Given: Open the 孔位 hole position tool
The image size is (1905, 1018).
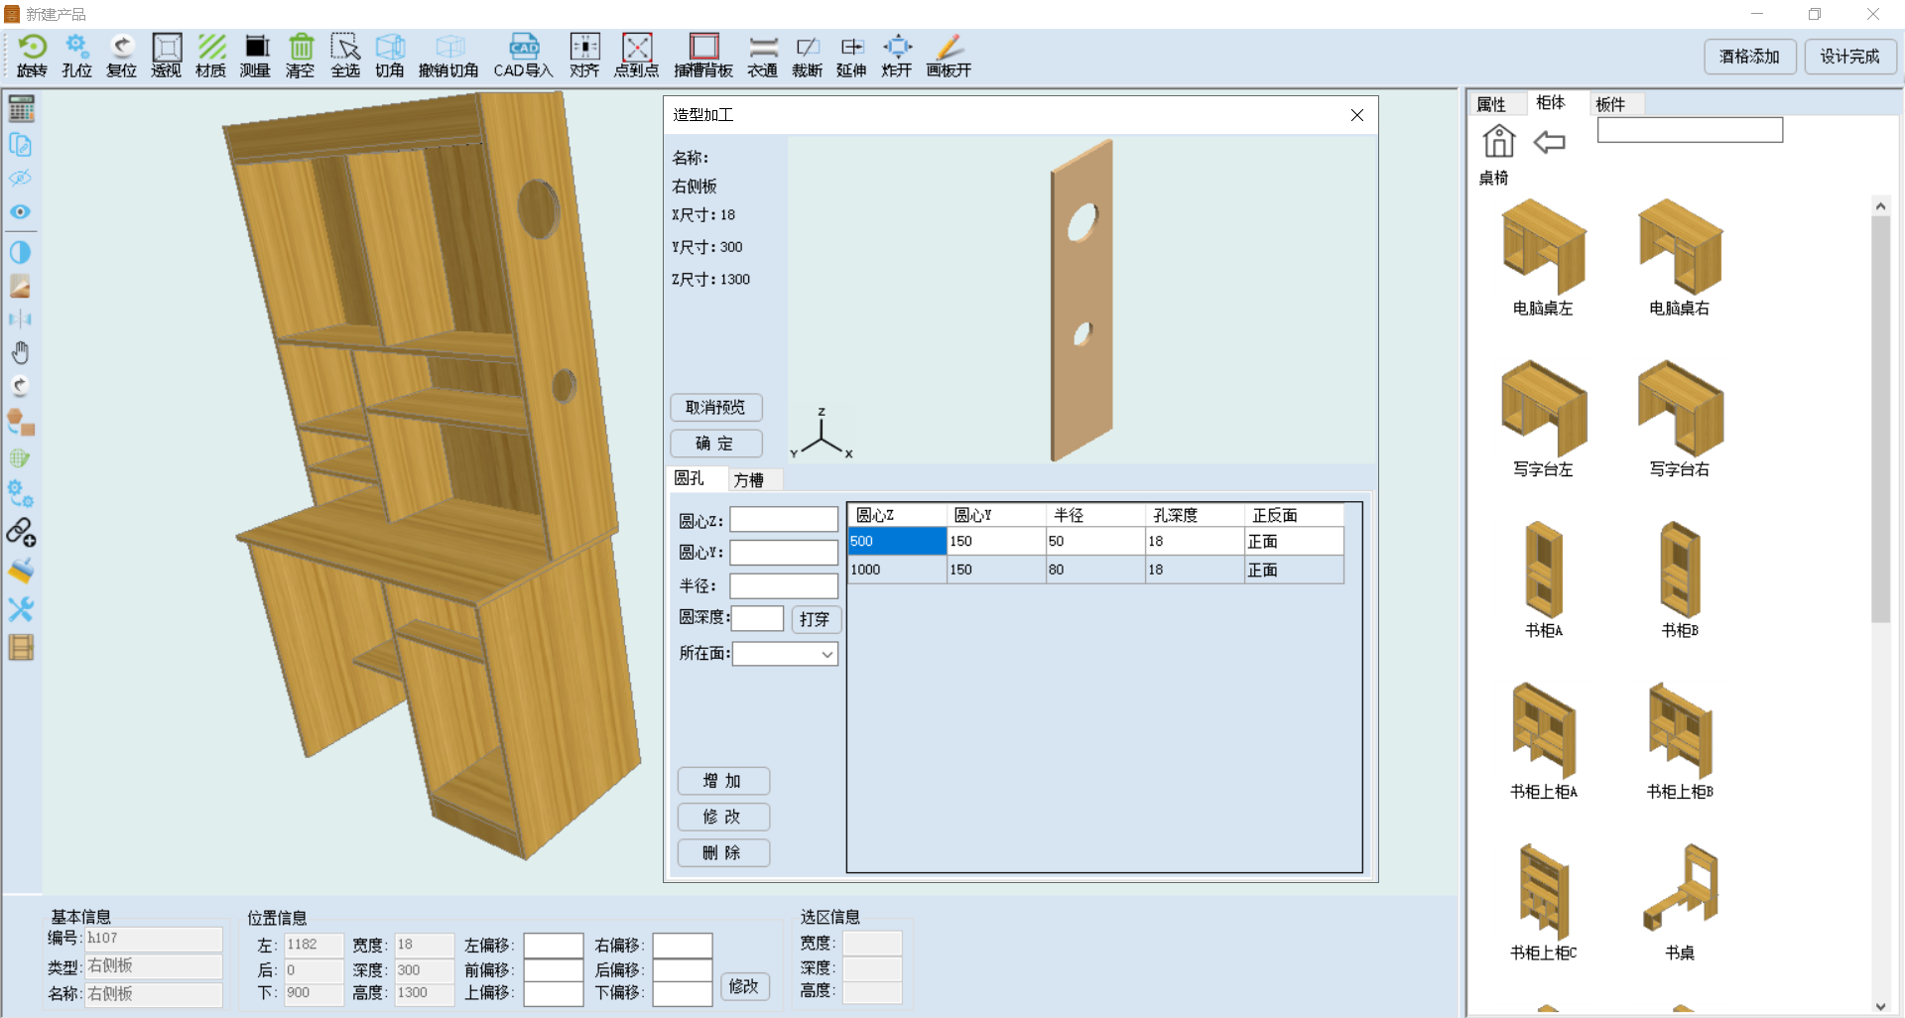Looking at the screenshot, I should click(x=76, y=56).
